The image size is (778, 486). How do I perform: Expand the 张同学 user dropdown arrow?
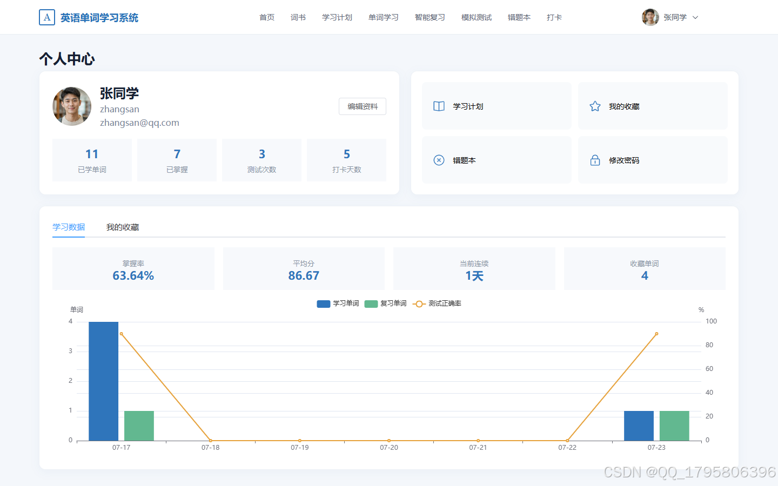[x=695, y=17]
